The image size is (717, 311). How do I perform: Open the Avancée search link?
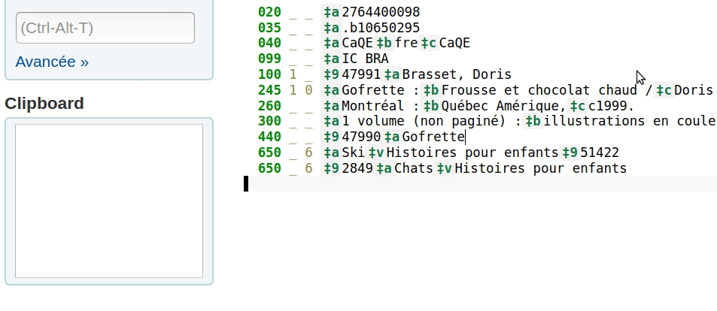tap(52, 62)
